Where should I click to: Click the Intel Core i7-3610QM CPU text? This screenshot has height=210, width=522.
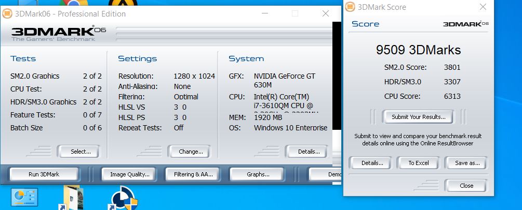[x=286, y=104]
